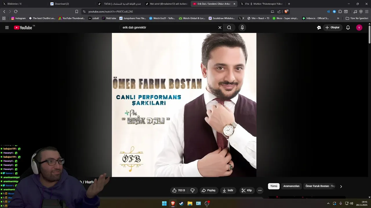Image resolution: width=371 pixels, height=208 pixels.
Task: Open the Brave VPN shield icon
Action: coord(361,12)
